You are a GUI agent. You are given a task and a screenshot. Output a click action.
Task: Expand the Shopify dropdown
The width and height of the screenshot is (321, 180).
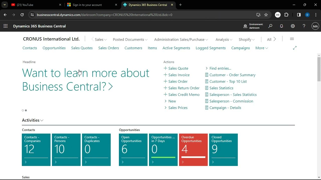pyautogui.click(x=247, y=39)
